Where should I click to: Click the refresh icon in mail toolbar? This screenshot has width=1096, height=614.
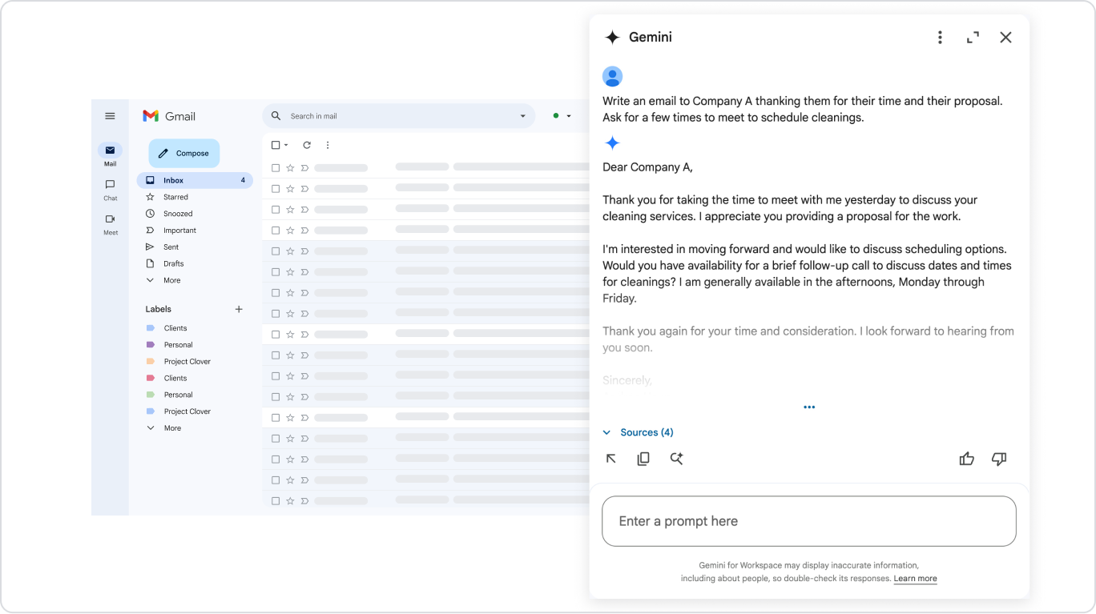[306, 145]
